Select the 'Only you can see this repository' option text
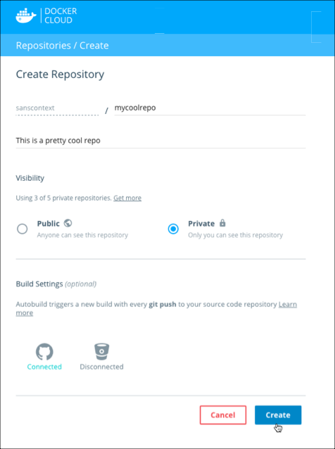This screenshot has height=449, width=335. click(235, 235)
